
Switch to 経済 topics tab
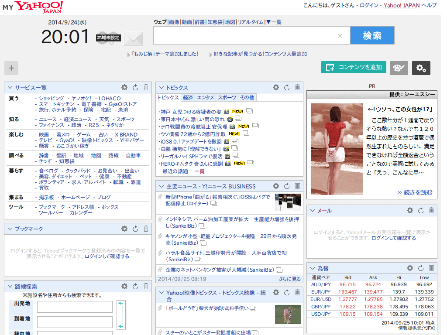(x=188, y=97)
